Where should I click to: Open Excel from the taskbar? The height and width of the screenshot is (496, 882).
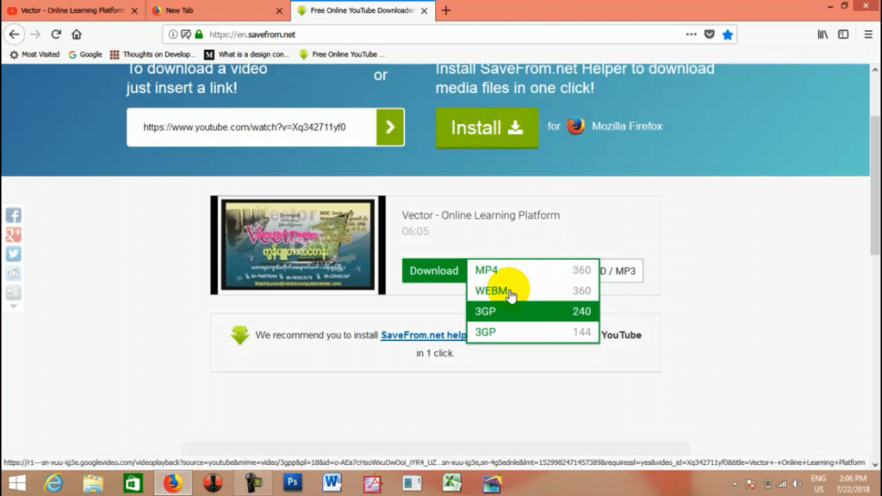coord(451,482)
